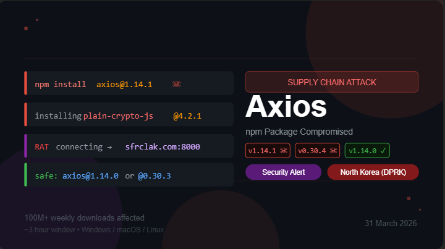The height and width of the screenshot is (249, 445).
Task: Click '~3 hour window • Windows / macOS / Linux'
Action: pos(94,229)
